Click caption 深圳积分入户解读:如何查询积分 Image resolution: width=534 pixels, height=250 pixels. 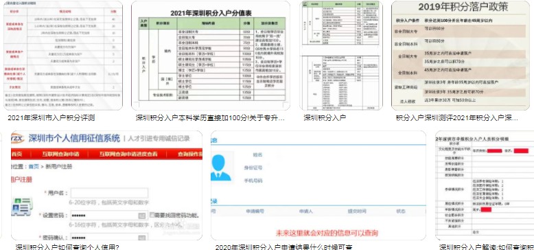(x=487, y=247)
